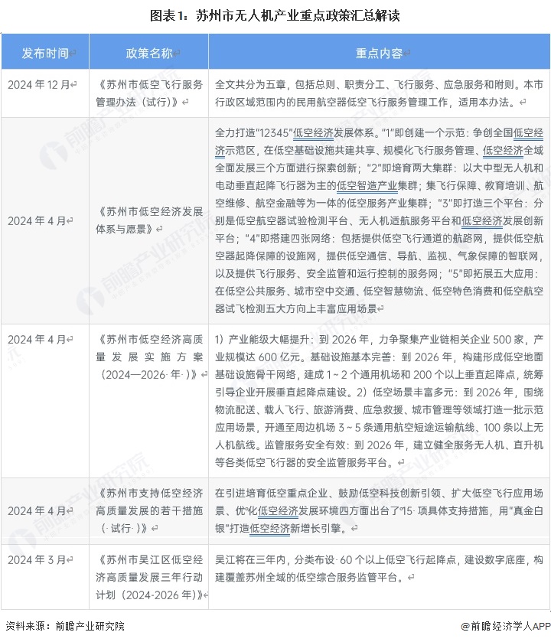Open 《苏州市低空经济发展体系与愿景》 policy name
Viewport: 551px width, 642px height.
[149, 220]
